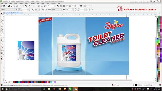162x91 pixels.
Task: Add a new document tab
Action: click(22, 13)
